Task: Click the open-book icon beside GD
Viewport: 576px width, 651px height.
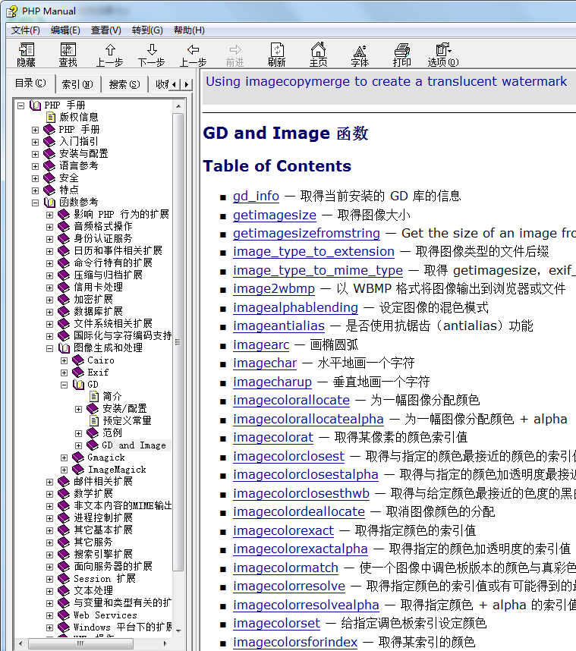Action: 78,385
